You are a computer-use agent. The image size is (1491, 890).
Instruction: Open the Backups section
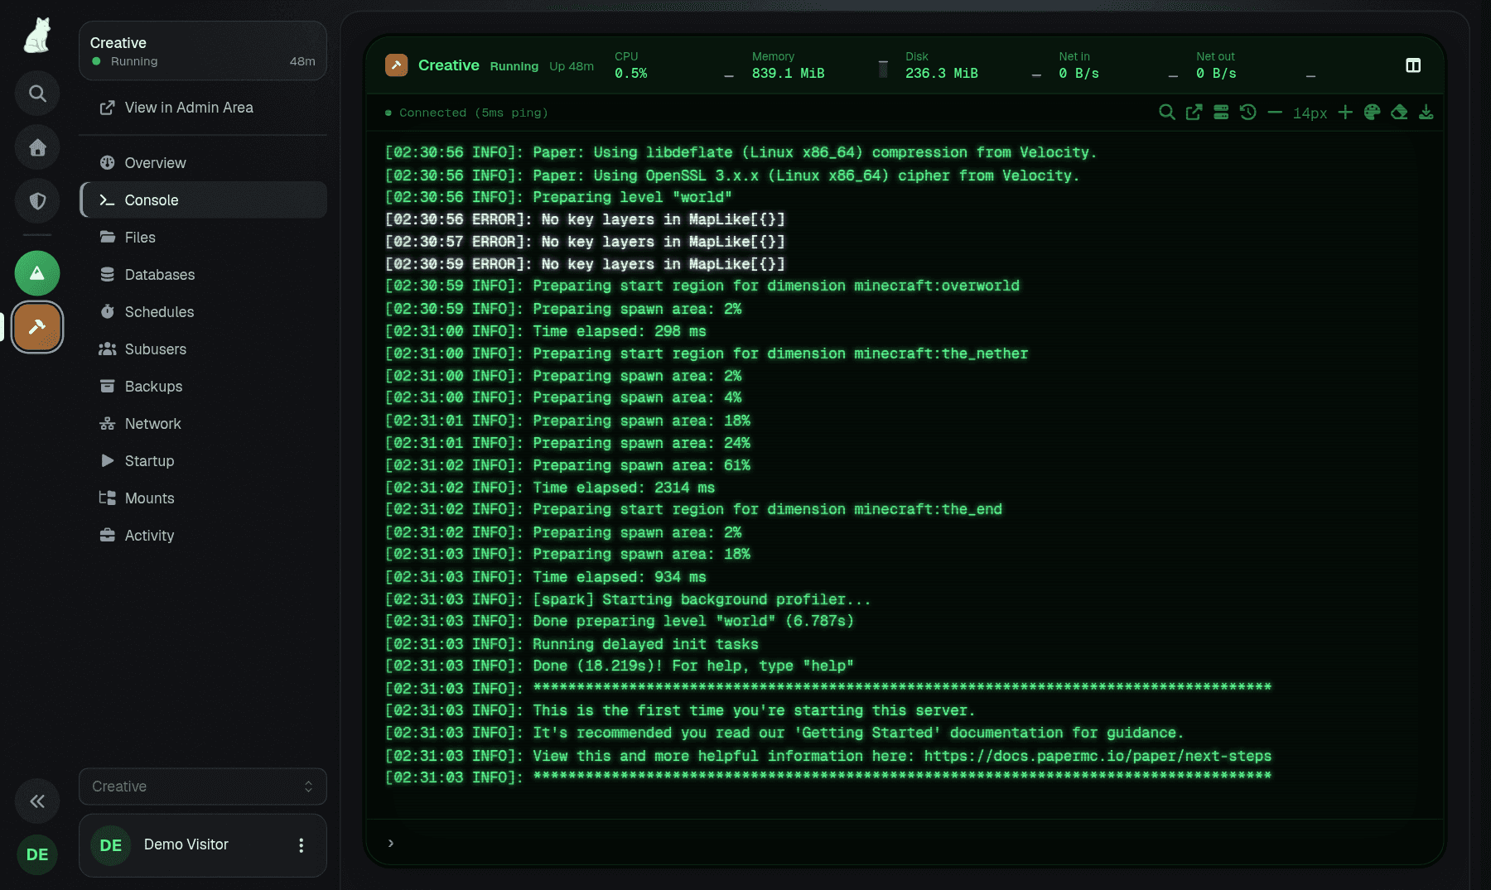click(x=203, y=387)
